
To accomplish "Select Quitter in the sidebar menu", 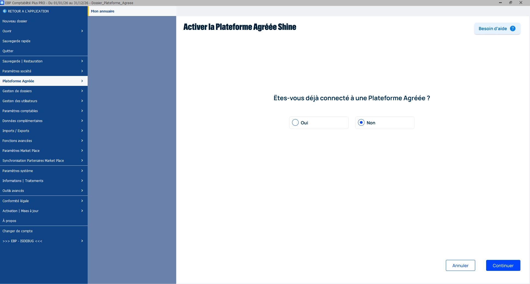I will coord(44,51).
